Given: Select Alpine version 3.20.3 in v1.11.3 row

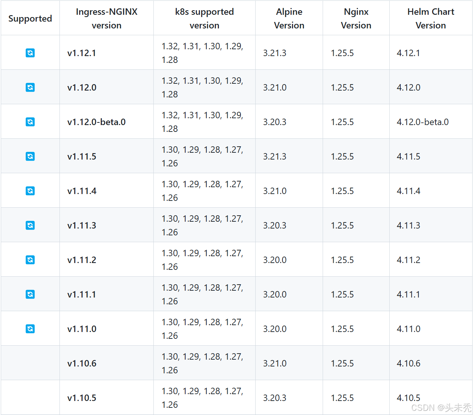Looking at the screenshot, I should (275, 226).
